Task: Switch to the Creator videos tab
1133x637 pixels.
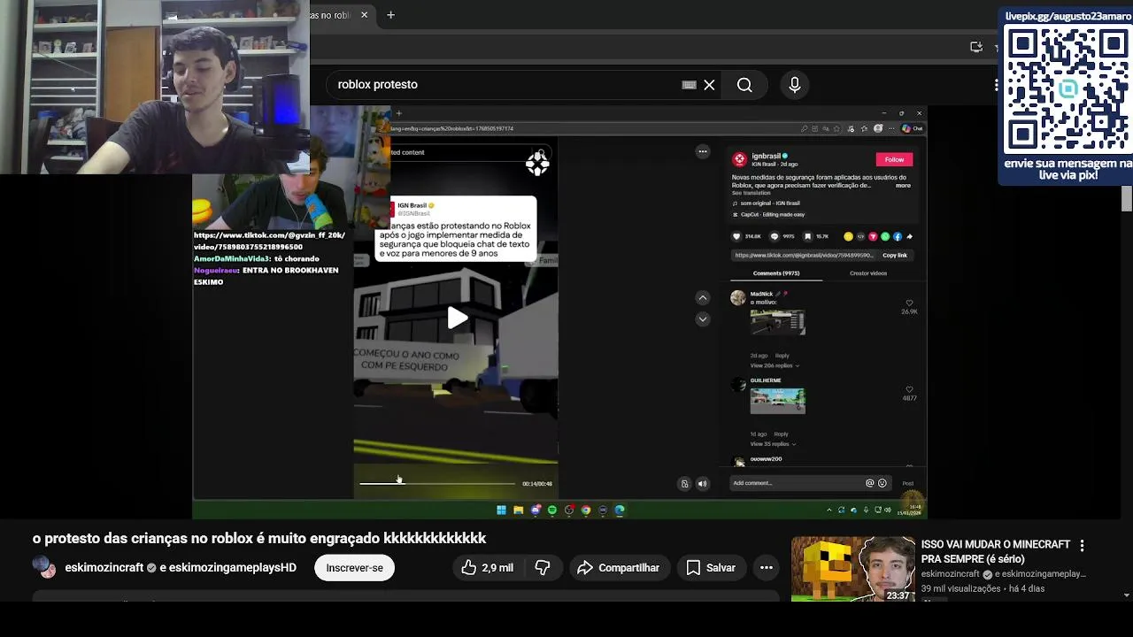Action: click(868, 273)
